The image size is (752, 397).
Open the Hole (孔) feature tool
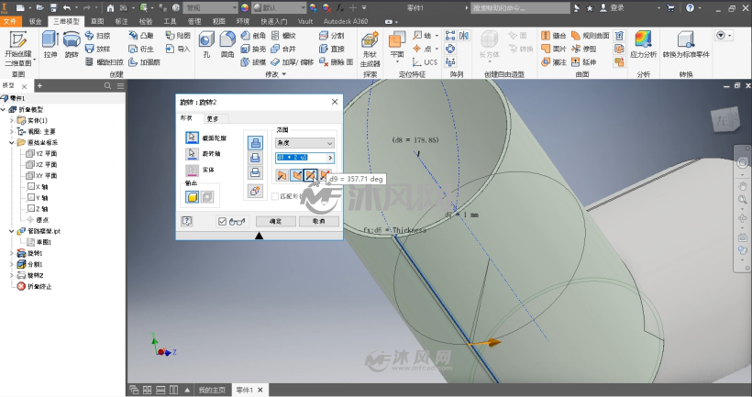(x=206, y=44)
